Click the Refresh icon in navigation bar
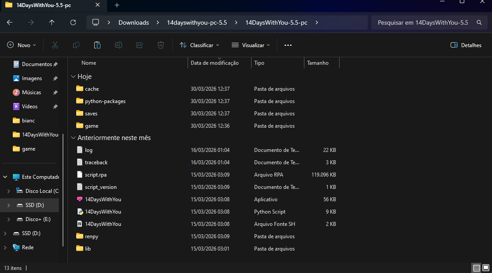 (73, 22)
